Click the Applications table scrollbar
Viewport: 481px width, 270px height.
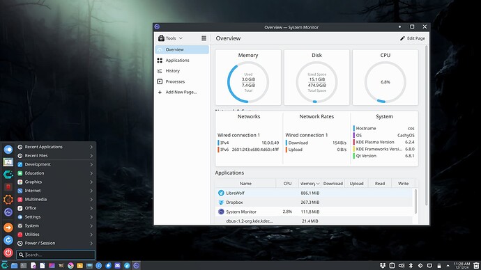click(415, 201)
